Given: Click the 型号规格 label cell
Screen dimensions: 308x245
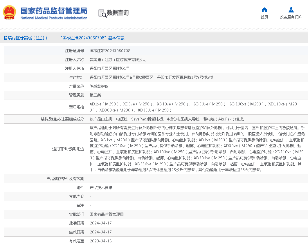Looking at the screenshot, I should 46,107.
